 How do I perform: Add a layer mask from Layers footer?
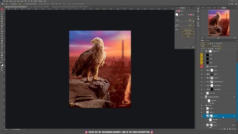(225, 129)
